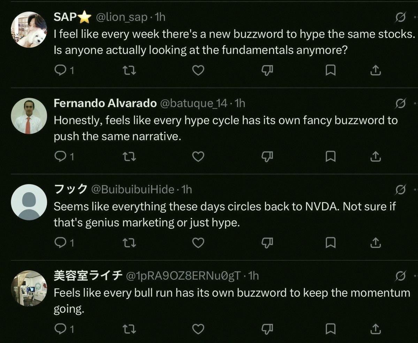Open replies on SAP's tweet
This screenshot has width=418, height=343.
tap(64, 70)
